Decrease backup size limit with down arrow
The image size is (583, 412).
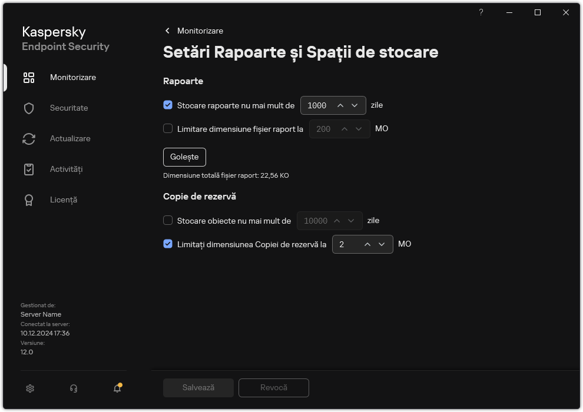[x=382, y=244]
